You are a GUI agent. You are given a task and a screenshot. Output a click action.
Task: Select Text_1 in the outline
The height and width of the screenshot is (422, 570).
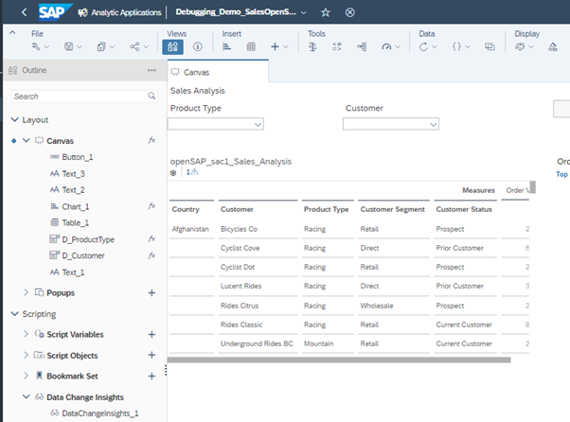click(x=73, y=273)
